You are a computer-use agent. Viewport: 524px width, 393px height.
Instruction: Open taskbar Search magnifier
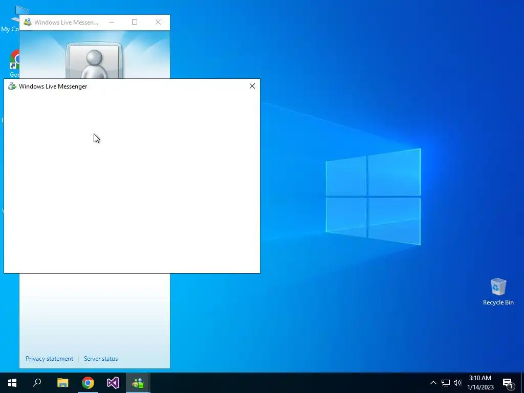pyautogui.click(x=37, y=383)
